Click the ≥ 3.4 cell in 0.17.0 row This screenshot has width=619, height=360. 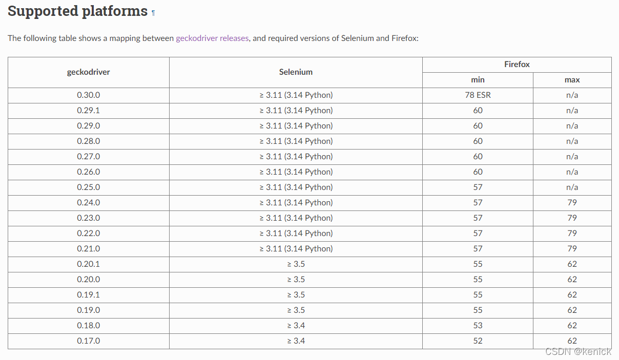pos(296,341)
